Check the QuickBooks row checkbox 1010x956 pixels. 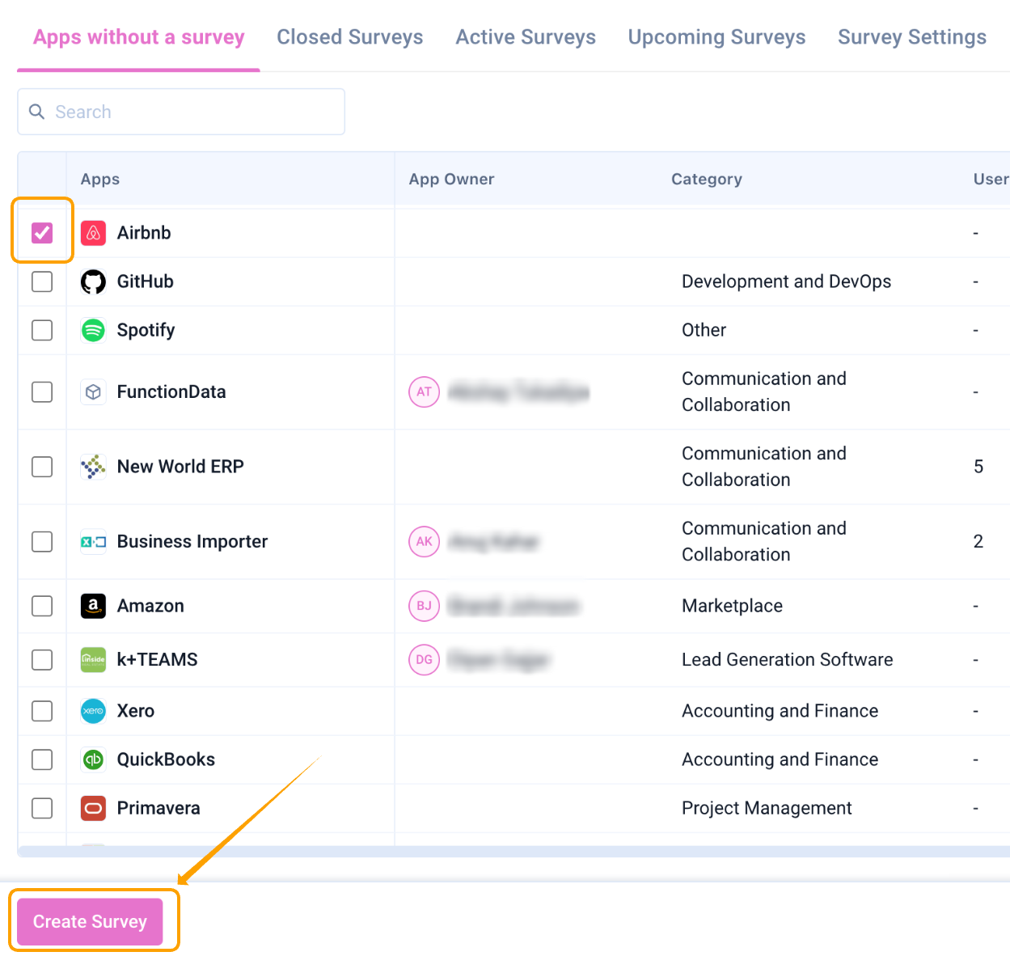42,759
